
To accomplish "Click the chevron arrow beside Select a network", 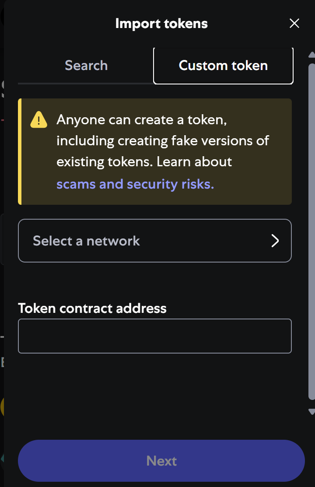I will click(x=275, y=241).
